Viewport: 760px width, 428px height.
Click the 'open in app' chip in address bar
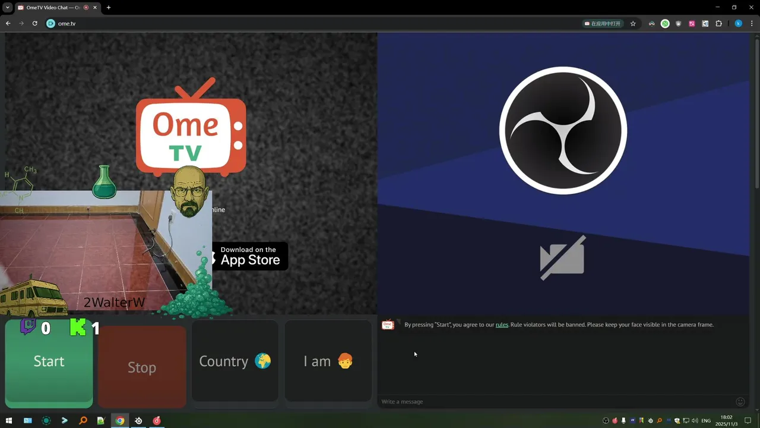tap(603, 24)
